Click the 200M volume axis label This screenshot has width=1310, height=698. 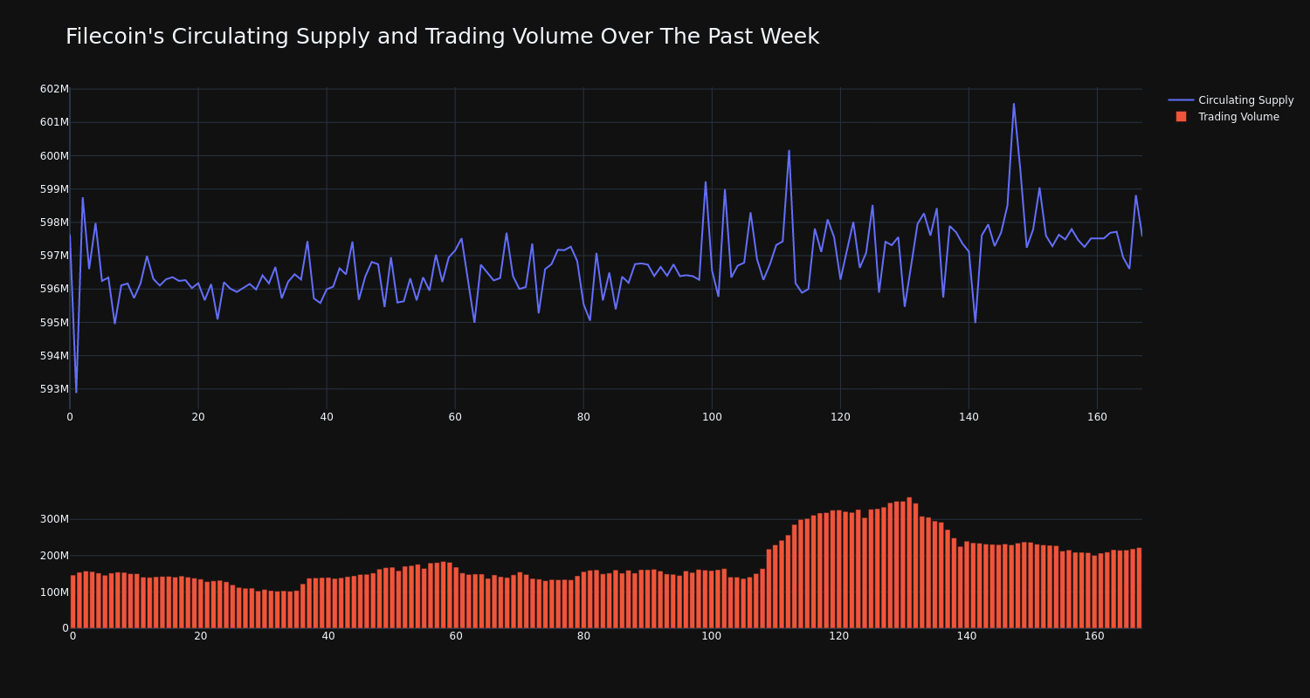[53, 556]
